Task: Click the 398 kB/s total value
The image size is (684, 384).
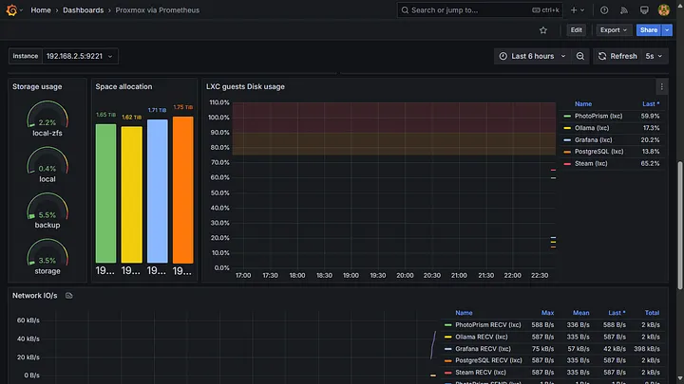Action: 647,349
